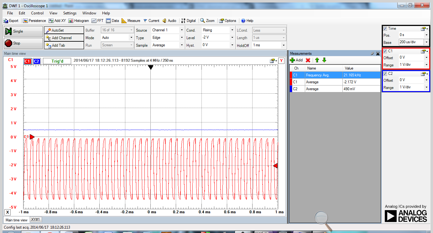This screenshot has width=433, height=233.
Task: Click the X button below the plot
Action: click(7, 212)
